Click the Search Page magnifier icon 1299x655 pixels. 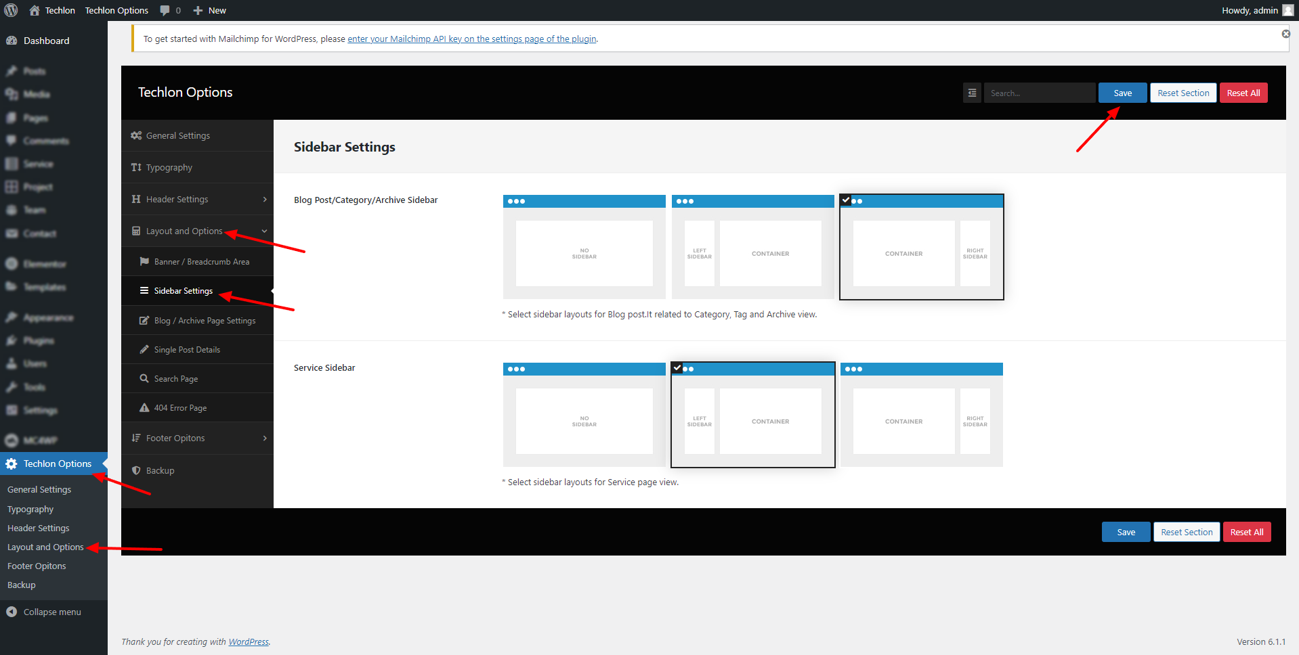(144, 378)
